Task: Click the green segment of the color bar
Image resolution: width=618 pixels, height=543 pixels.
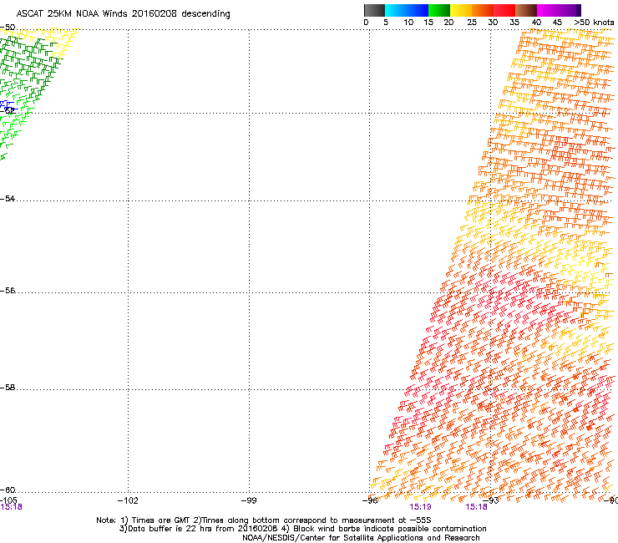Action: pos(439,10)
